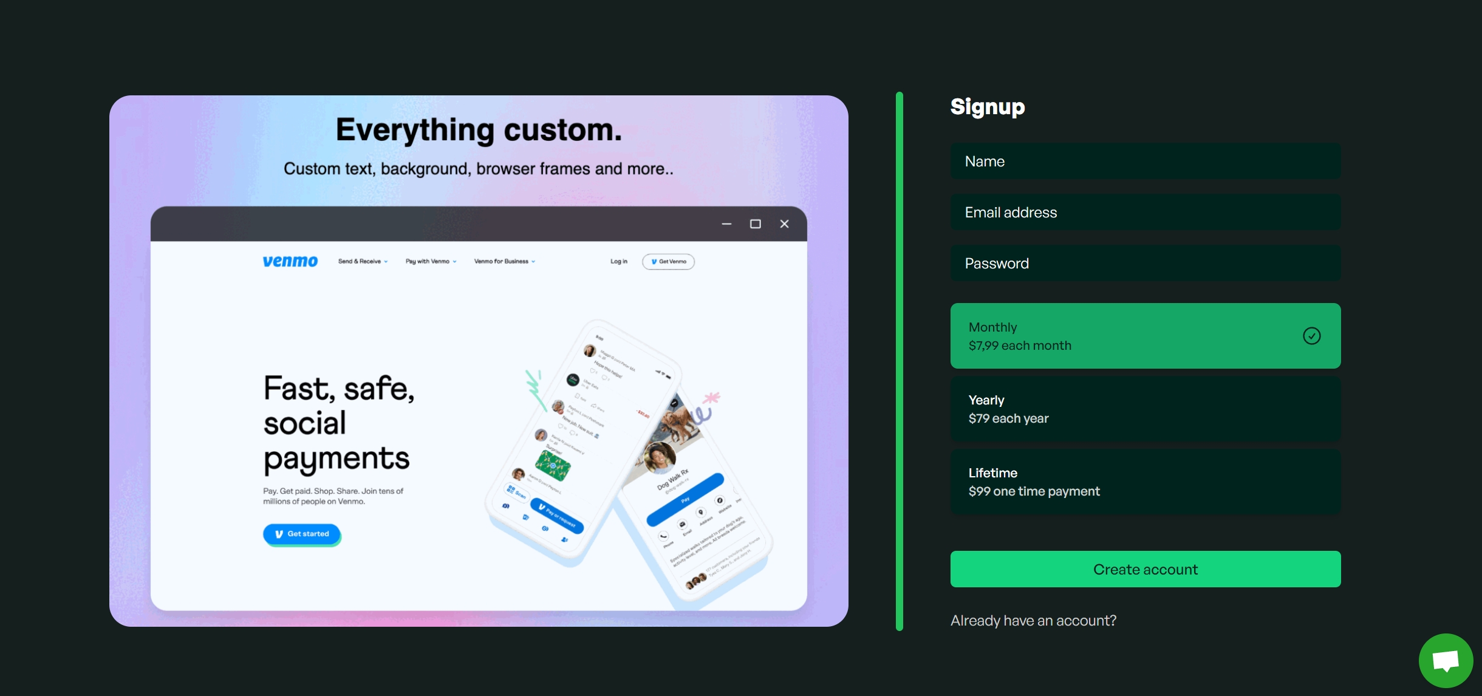Expand the Venmo for Business menu
This screenshot has height=696, width=1482.
pyautogui.click(x=504, y=261)
